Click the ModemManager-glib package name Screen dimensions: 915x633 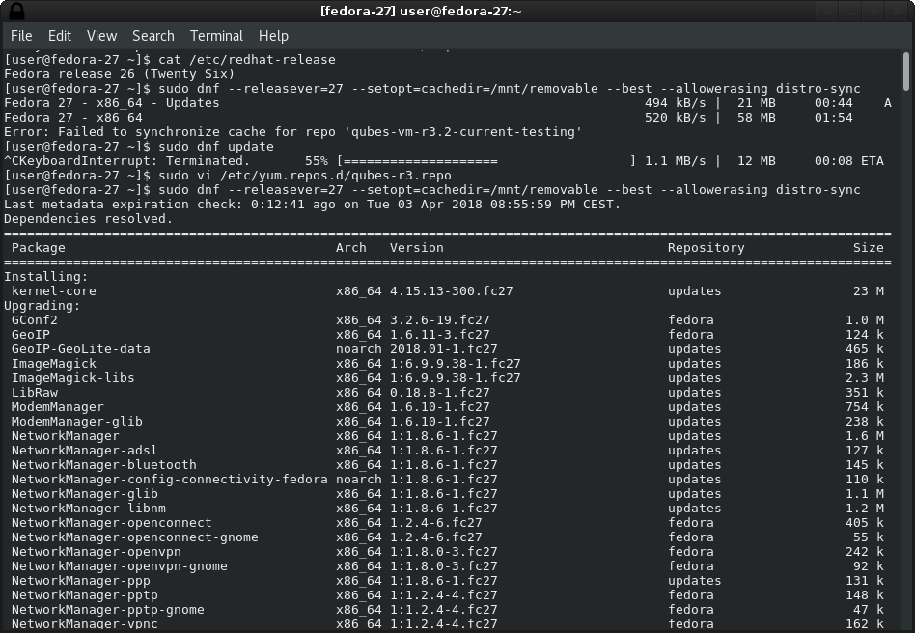coord(77,422)
